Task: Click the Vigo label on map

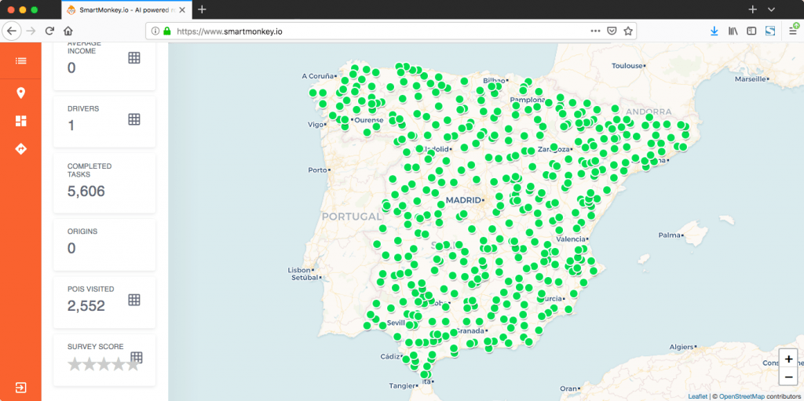Action: coord(316,125)
